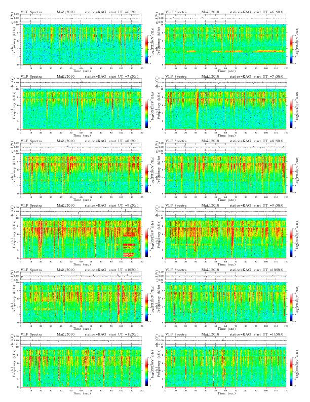Pick the color legend of the 8:20:0 panel
This screenshot has width=310, height=402.
click(x=146, y=178)
